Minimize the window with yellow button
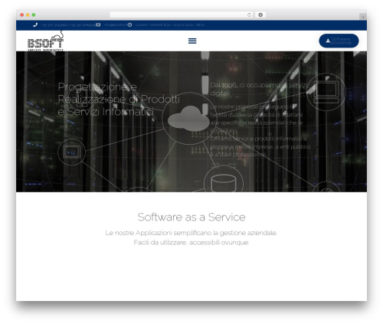Screen dimensions: 383x324 tap(28, 15)
